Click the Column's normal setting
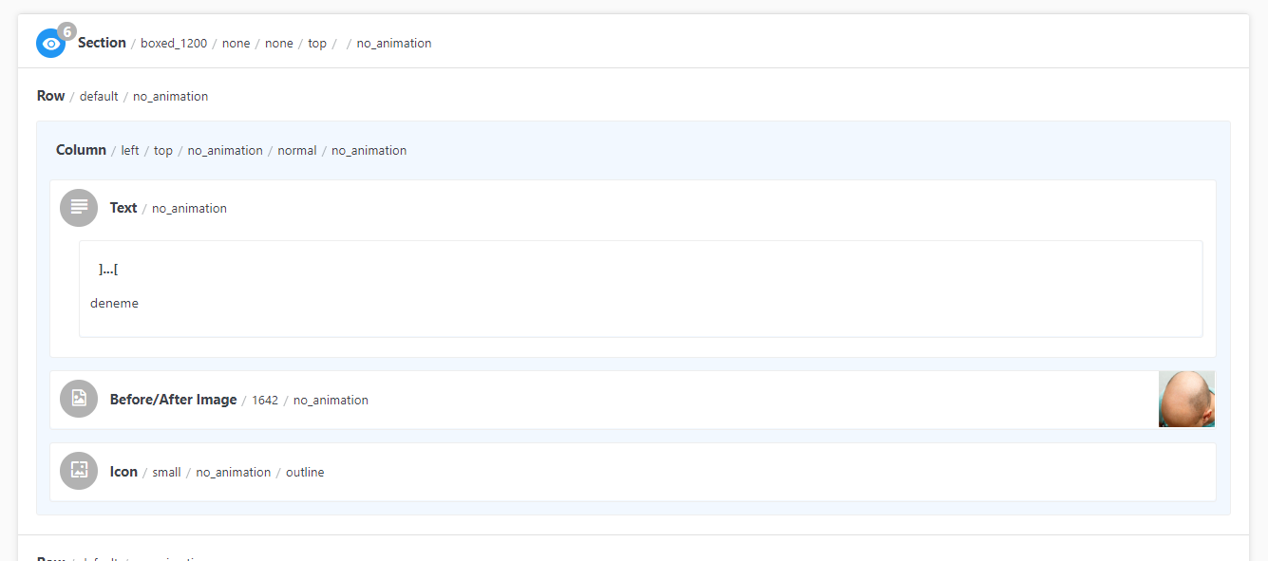The image size is (1268, 561). tap(297, 151)
